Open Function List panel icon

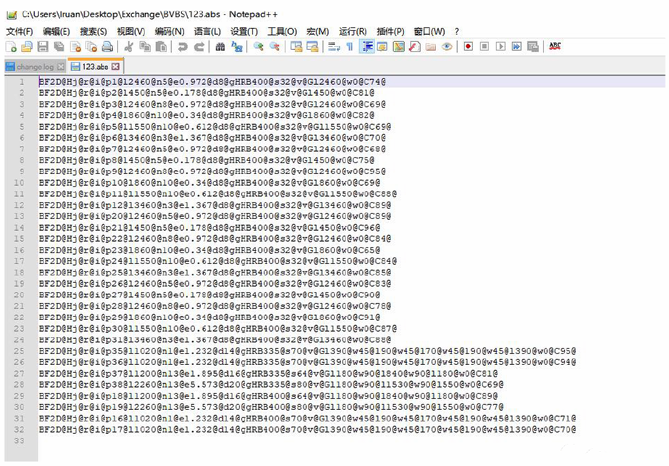(415, 46)
